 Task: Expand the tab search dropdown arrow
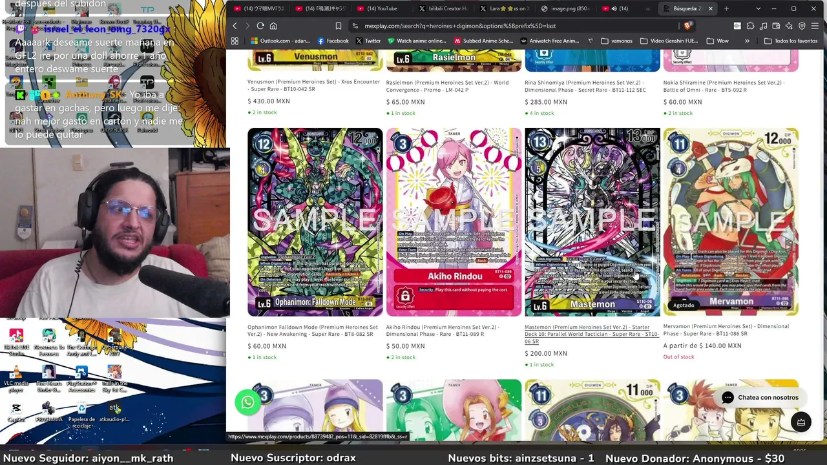pos(758,8)
